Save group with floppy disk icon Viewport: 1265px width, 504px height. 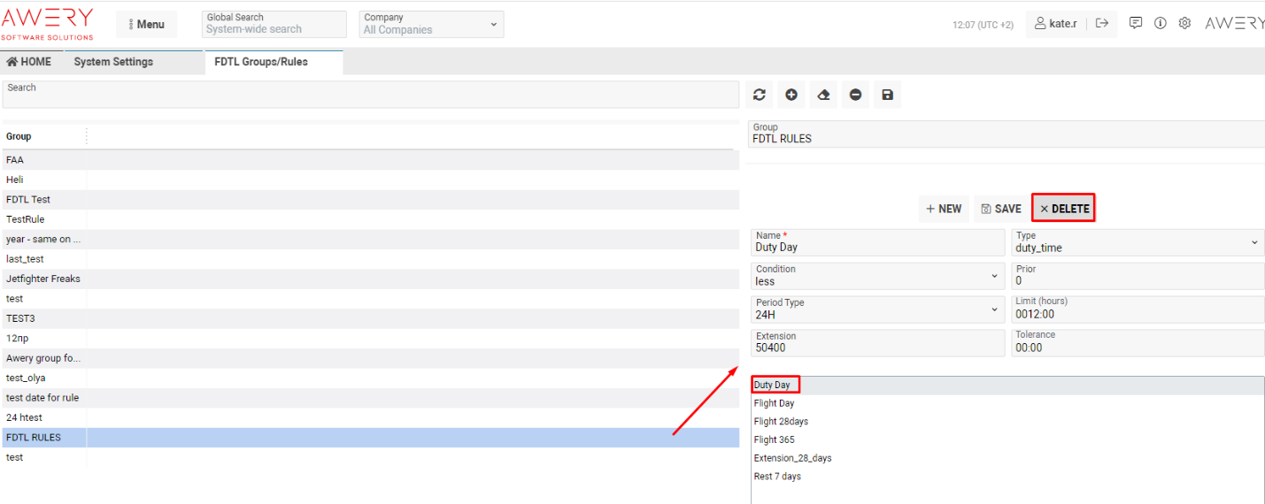[x=888, y=95]
